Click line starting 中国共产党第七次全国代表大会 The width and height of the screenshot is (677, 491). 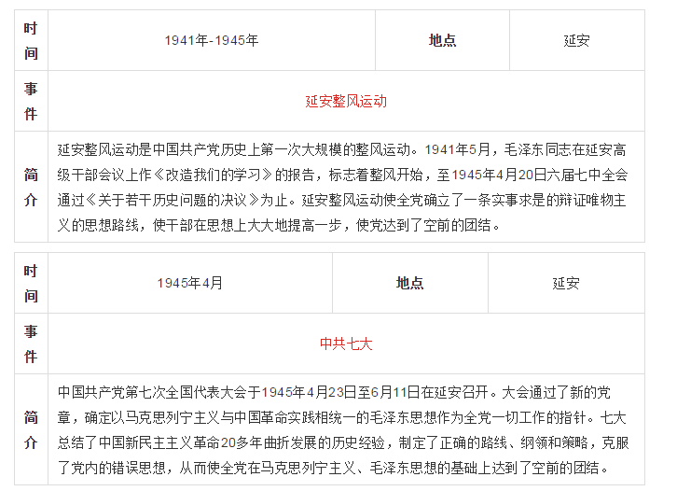(334, 392)
